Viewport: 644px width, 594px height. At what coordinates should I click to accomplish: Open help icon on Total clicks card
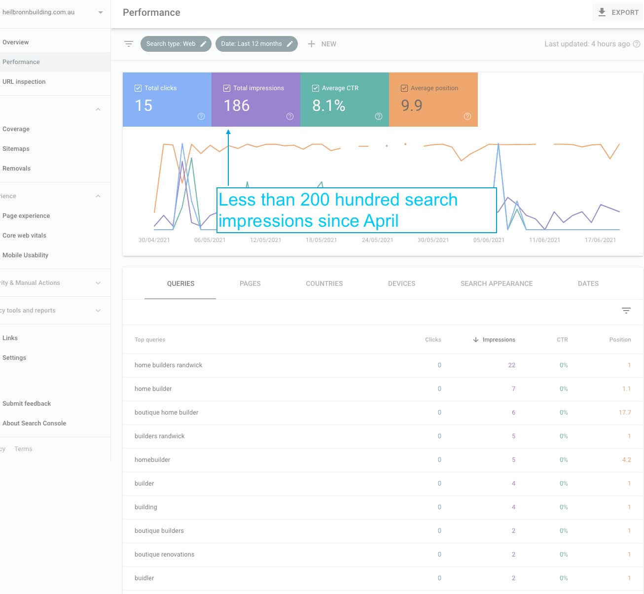point(201,116)
